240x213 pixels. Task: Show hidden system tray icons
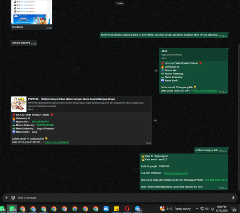pyautogui.click(x=197, y=209)
